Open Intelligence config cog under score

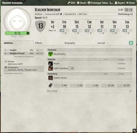tap(103, 33)
